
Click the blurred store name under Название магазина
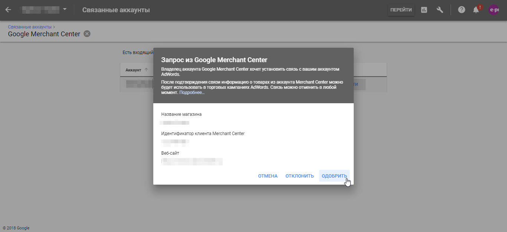tap(175, 122)
